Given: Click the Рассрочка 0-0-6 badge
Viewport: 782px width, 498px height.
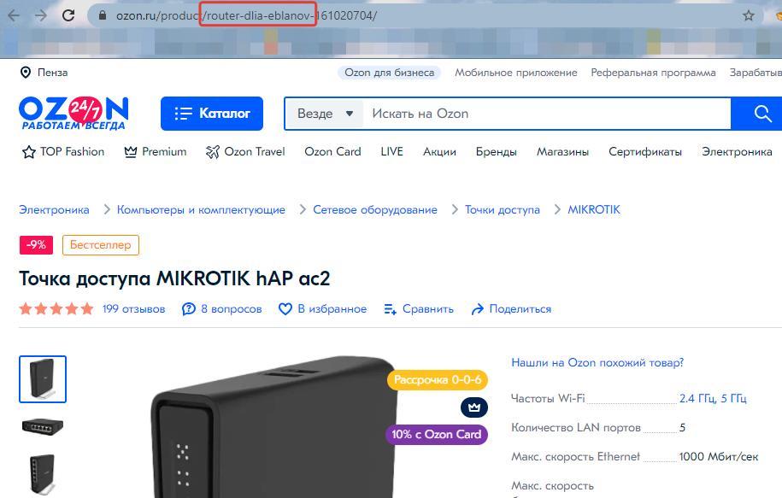Looking at the screenshot, I should coord(438,380).
